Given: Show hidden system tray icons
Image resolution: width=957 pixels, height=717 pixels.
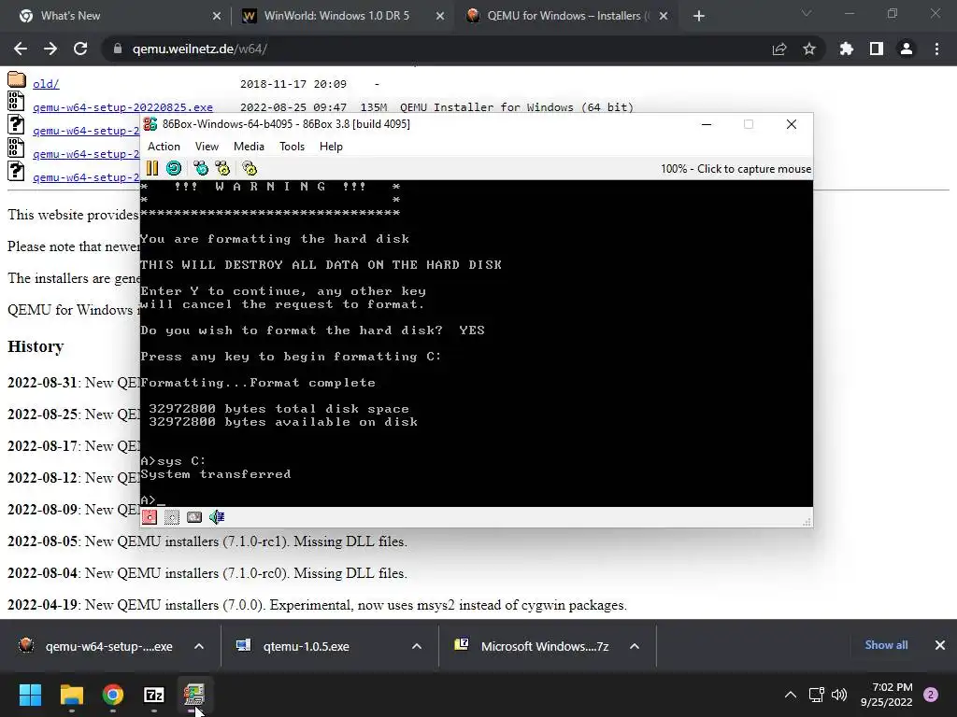Looking at the screenshot, I should click(791, 695).
